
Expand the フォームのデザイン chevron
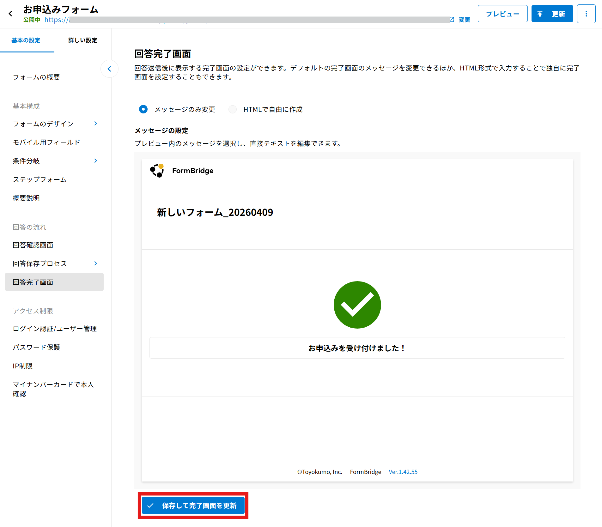[96, 124]
